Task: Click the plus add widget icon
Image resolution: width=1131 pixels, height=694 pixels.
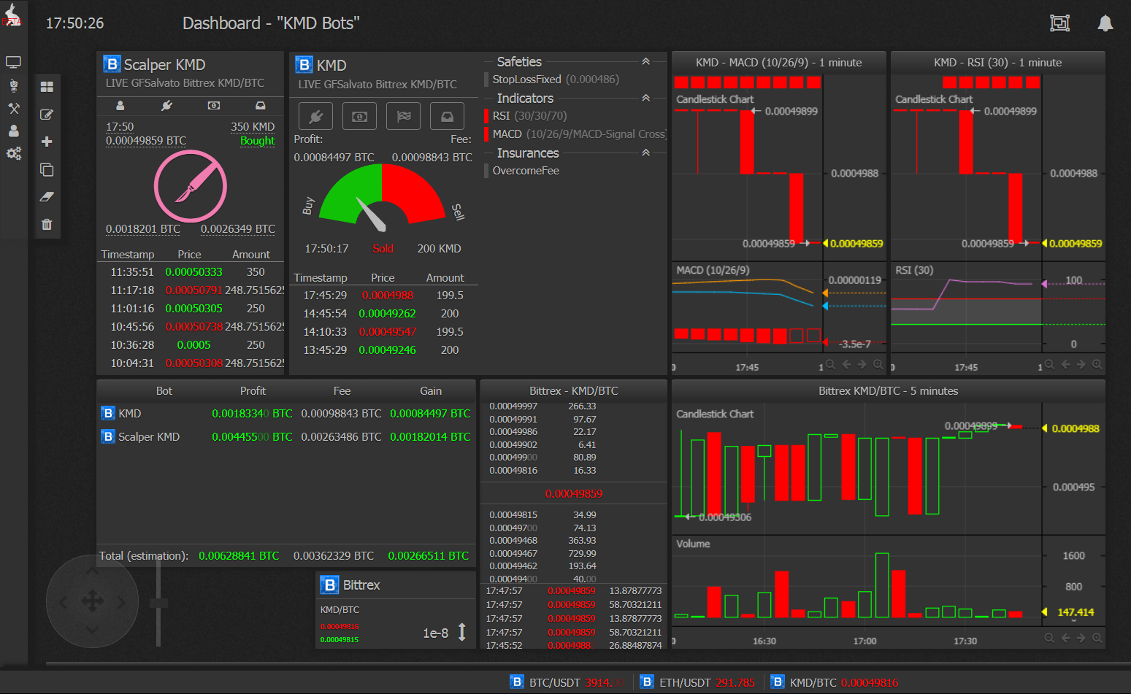Action: click(47, 142)
